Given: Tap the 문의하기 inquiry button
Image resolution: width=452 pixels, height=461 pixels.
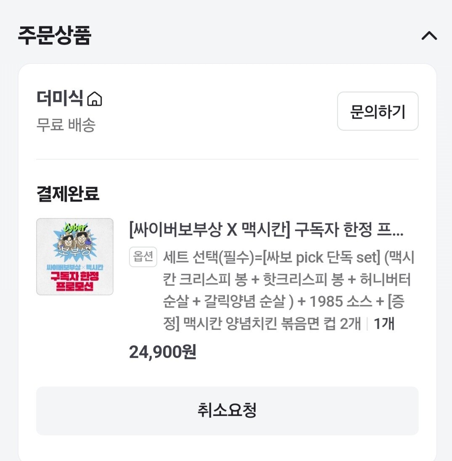Looking at the screenshot, I should [x=378, y=111].
